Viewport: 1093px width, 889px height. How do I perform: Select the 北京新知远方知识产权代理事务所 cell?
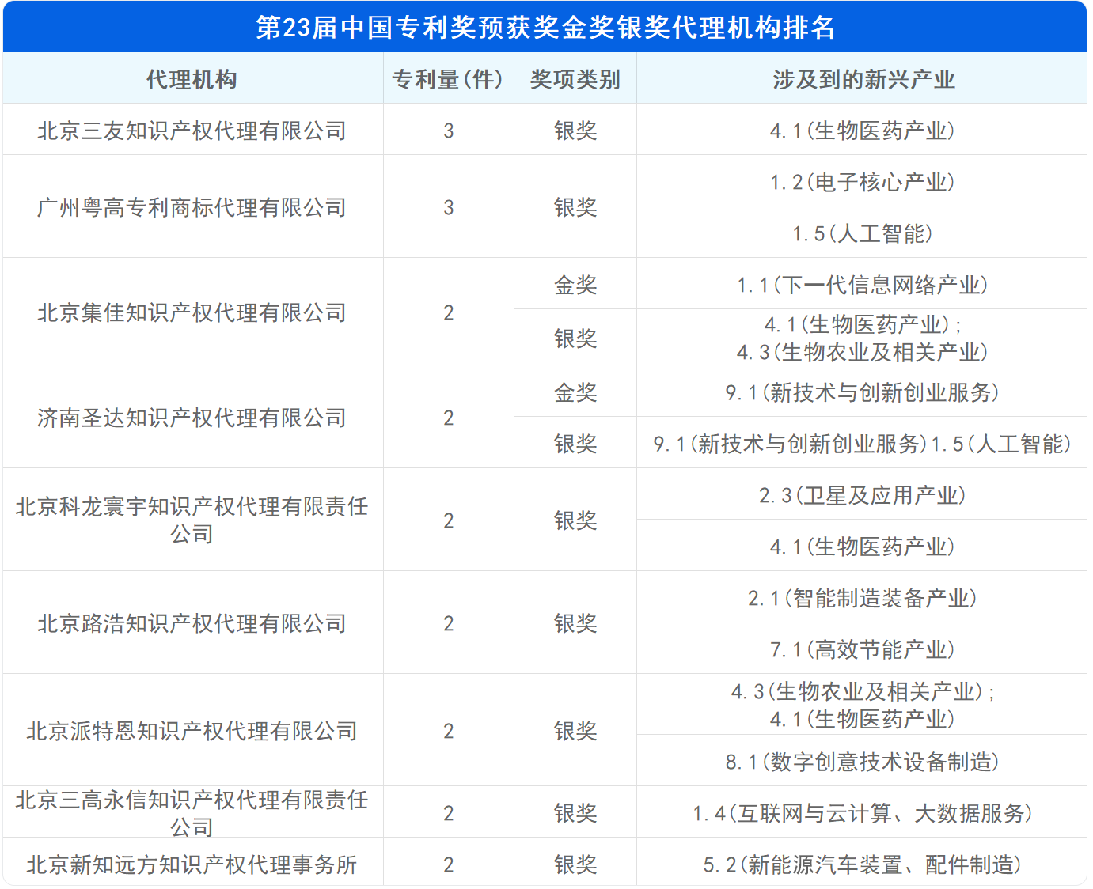tap(192, 863)
